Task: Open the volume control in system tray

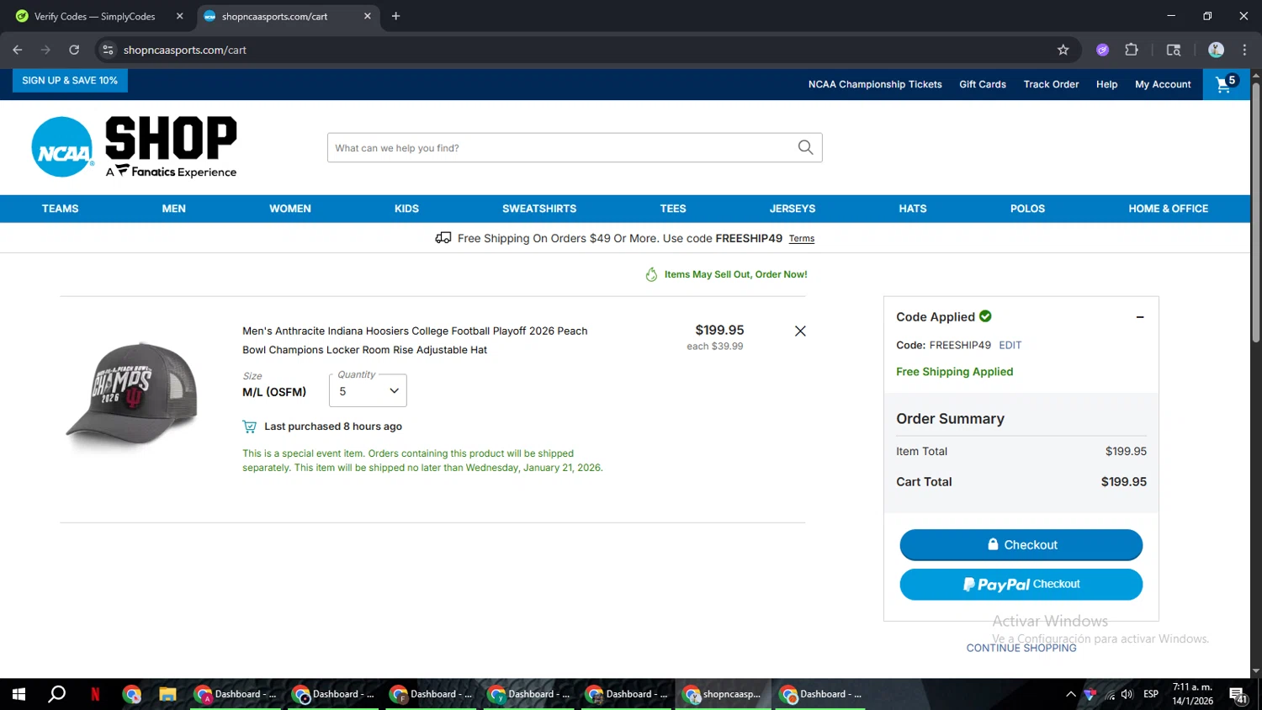Action: pyautogui.click(x=1127, y=694)
